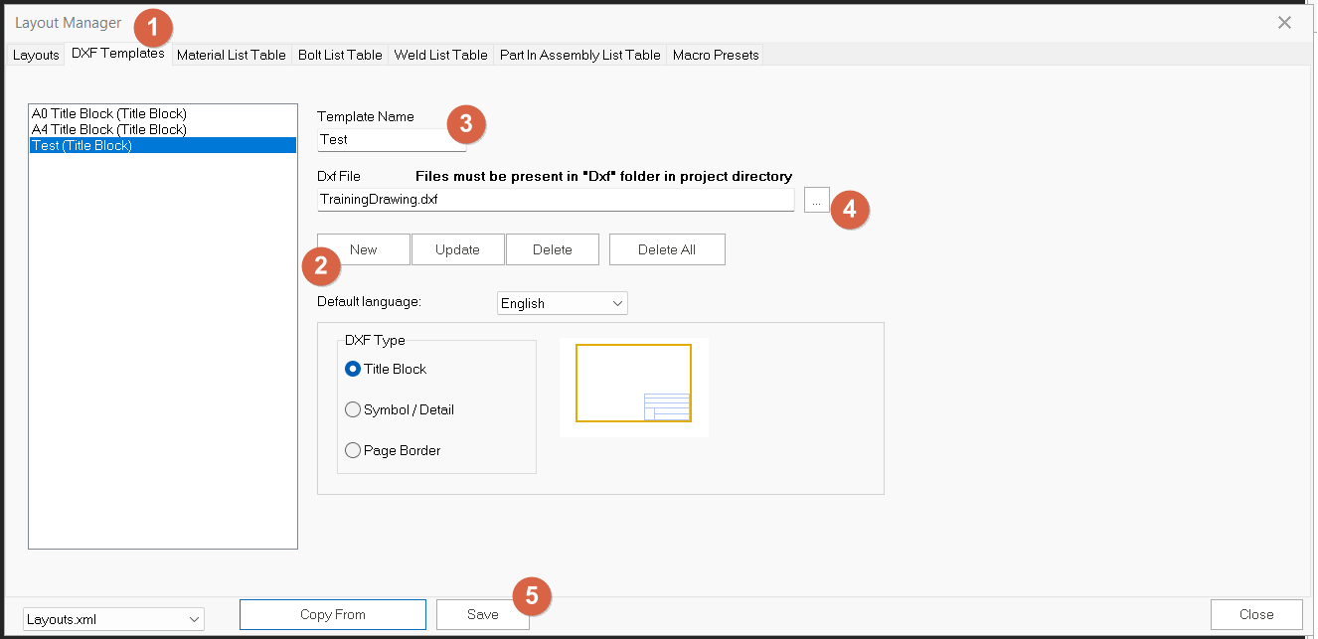Click the Delete All button
Image resolution: width=1318 pixels, height=639 pixels.
667,249
